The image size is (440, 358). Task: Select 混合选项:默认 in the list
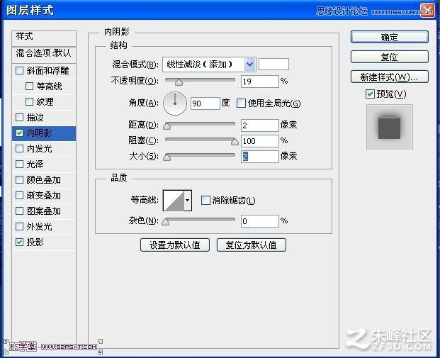[44, 55]
